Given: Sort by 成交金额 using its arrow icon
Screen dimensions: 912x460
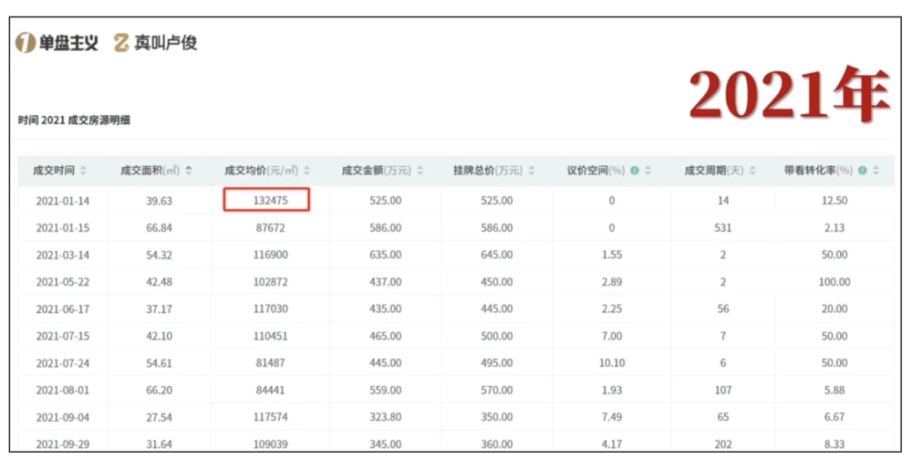Looking at the screenshot, I should (x=420, y=171).
